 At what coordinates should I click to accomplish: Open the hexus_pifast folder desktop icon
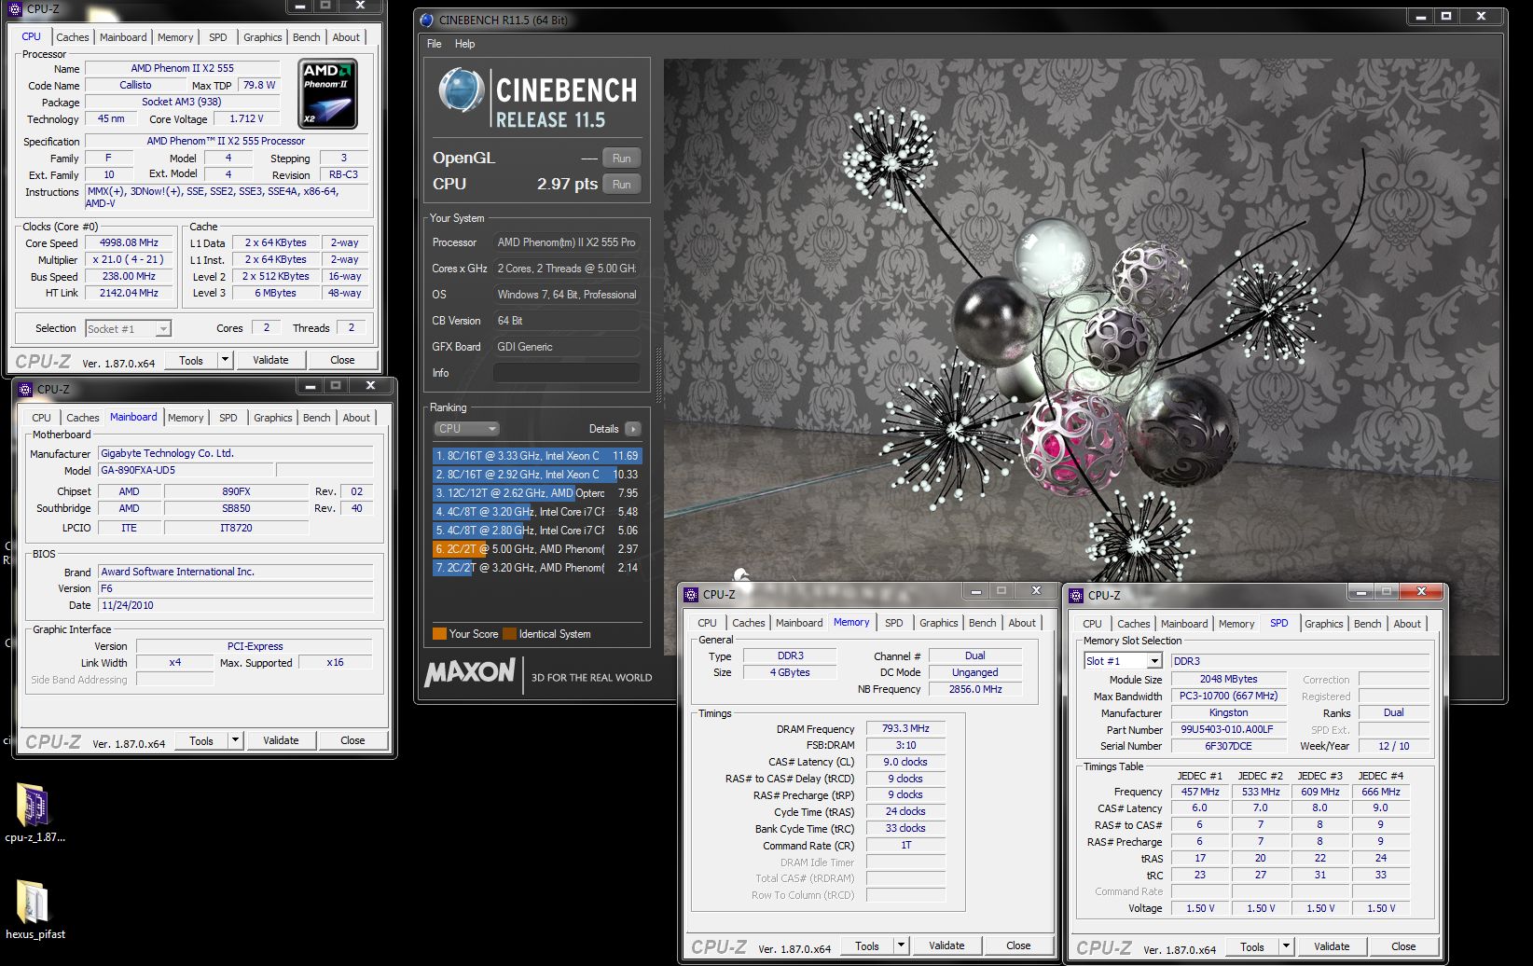35,909
